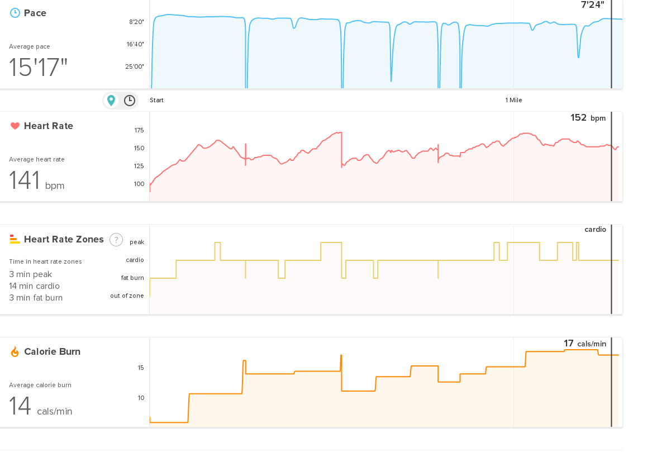
Task: Click the 100 heart rate axis label
Action: pos(139,184)
